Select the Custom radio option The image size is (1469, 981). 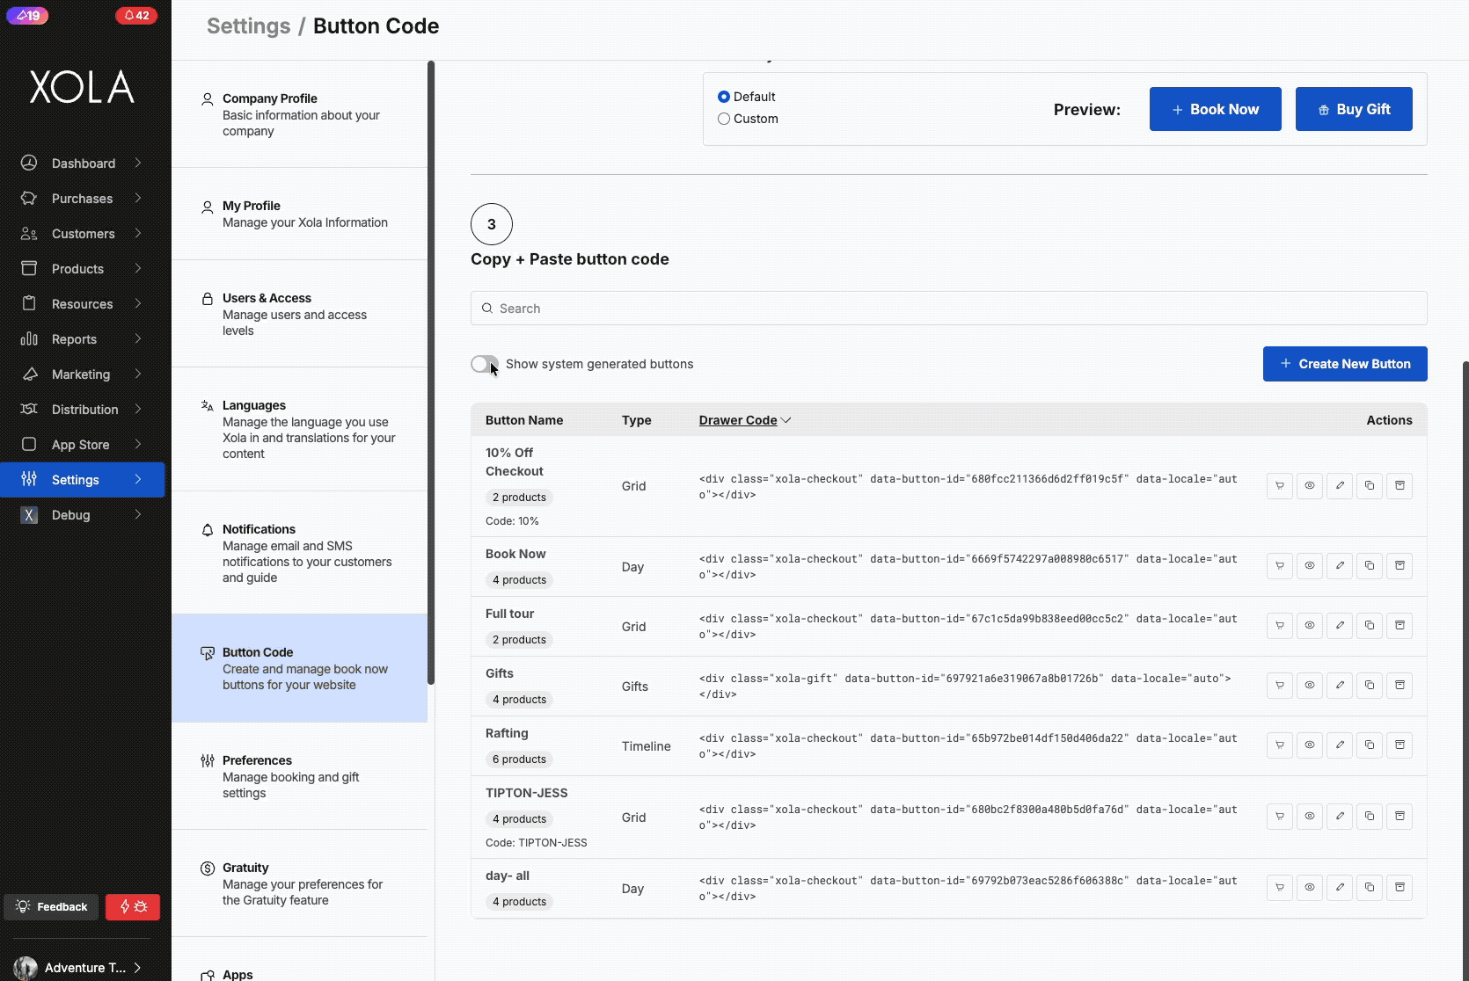pos(724,119)
